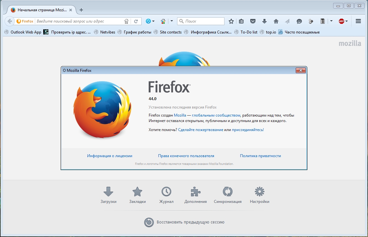Image resolution: width=368 pixels, height=237 pixels.
Task: Close the Начальная страница tab
Action: (x=71, y=10)
